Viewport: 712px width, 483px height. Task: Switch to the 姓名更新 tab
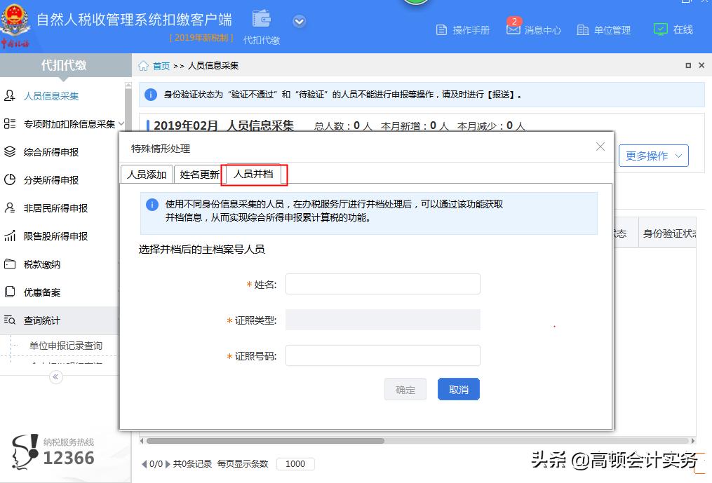click(199, 174)
